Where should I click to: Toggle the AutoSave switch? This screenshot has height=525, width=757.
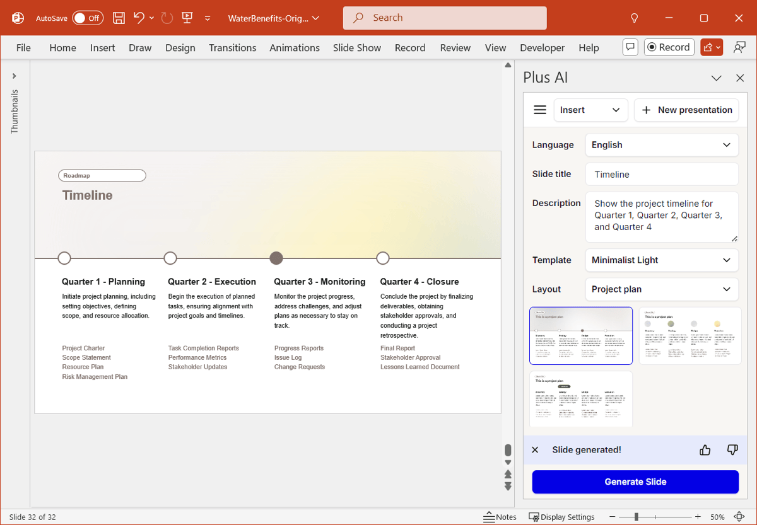coord(87,18)
